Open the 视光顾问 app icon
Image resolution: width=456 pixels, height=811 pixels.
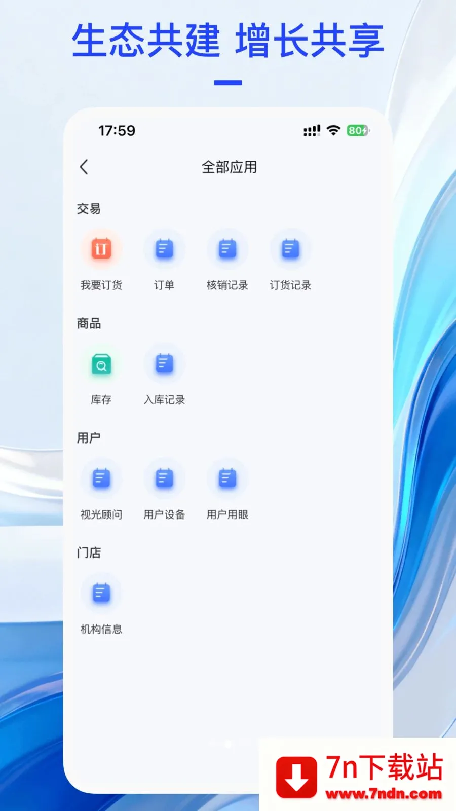tap(101, 478)
